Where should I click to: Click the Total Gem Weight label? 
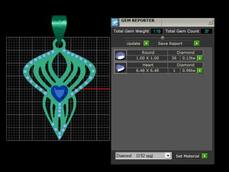coord(131,31)
